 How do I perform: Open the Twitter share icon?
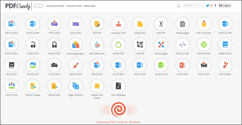point(208,5)
